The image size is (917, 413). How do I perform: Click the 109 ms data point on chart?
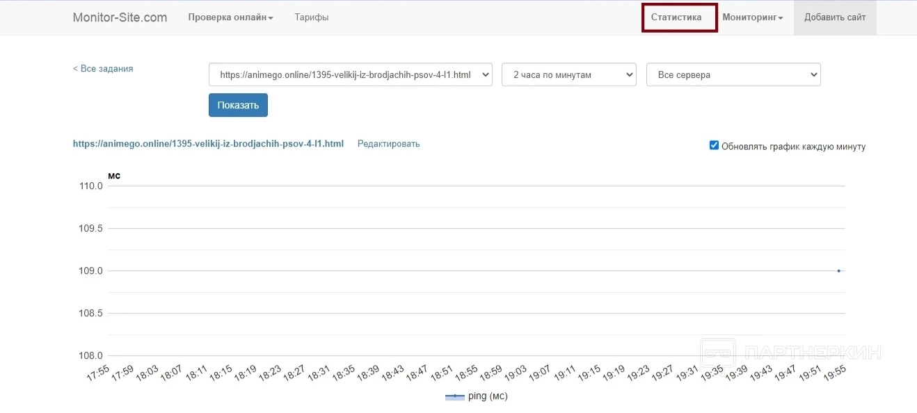838,270
